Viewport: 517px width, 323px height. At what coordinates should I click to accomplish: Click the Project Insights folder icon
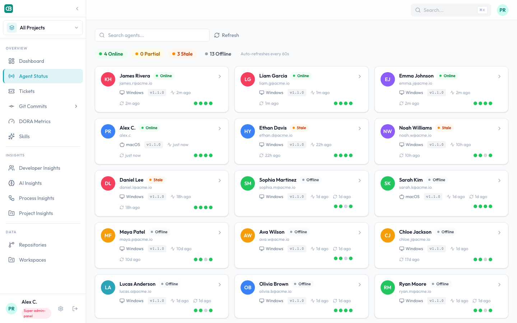click(11, 213)
